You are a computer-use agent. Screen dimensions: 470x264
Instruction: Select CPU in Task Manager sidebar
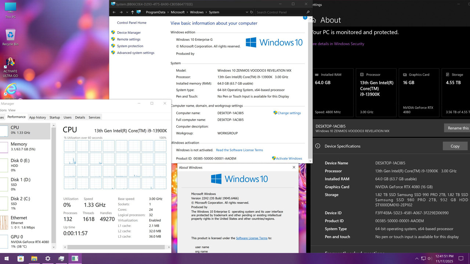click(x=25, y=131)
